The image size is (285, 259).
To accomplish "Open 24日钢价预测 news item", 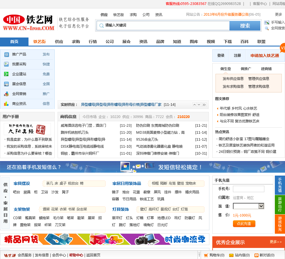I will (x=247, y=152).
